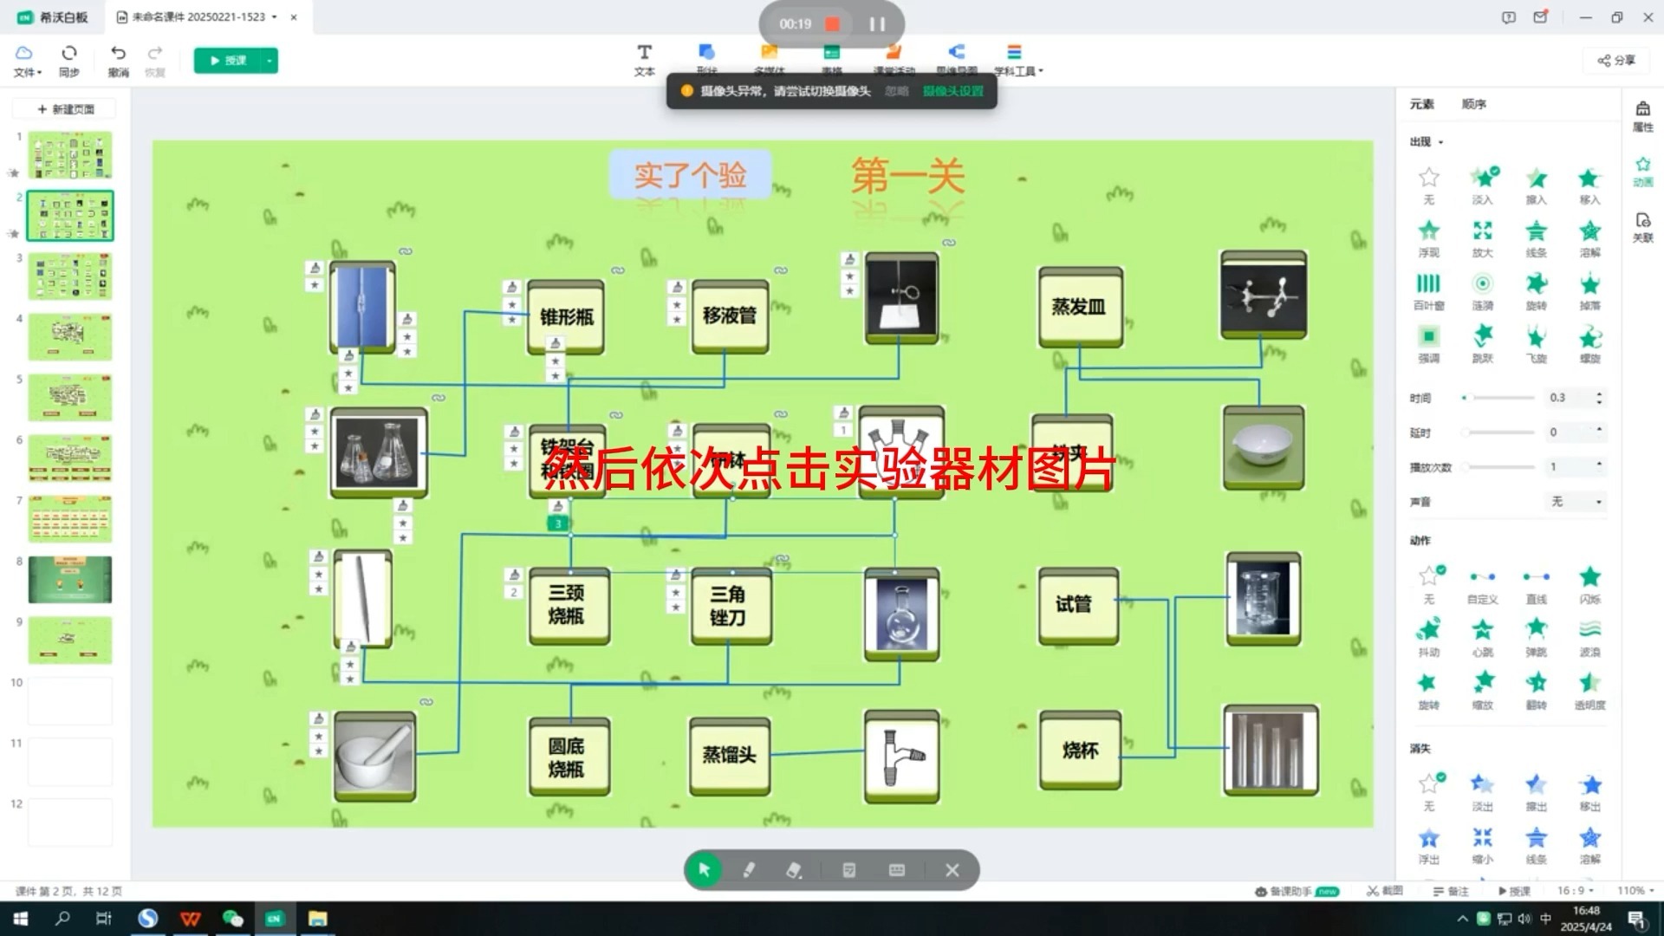Pick the 浮现 float-up entrance animation
The height and width of the screenshot is (936, 1664).
(x=1429, y=237)
